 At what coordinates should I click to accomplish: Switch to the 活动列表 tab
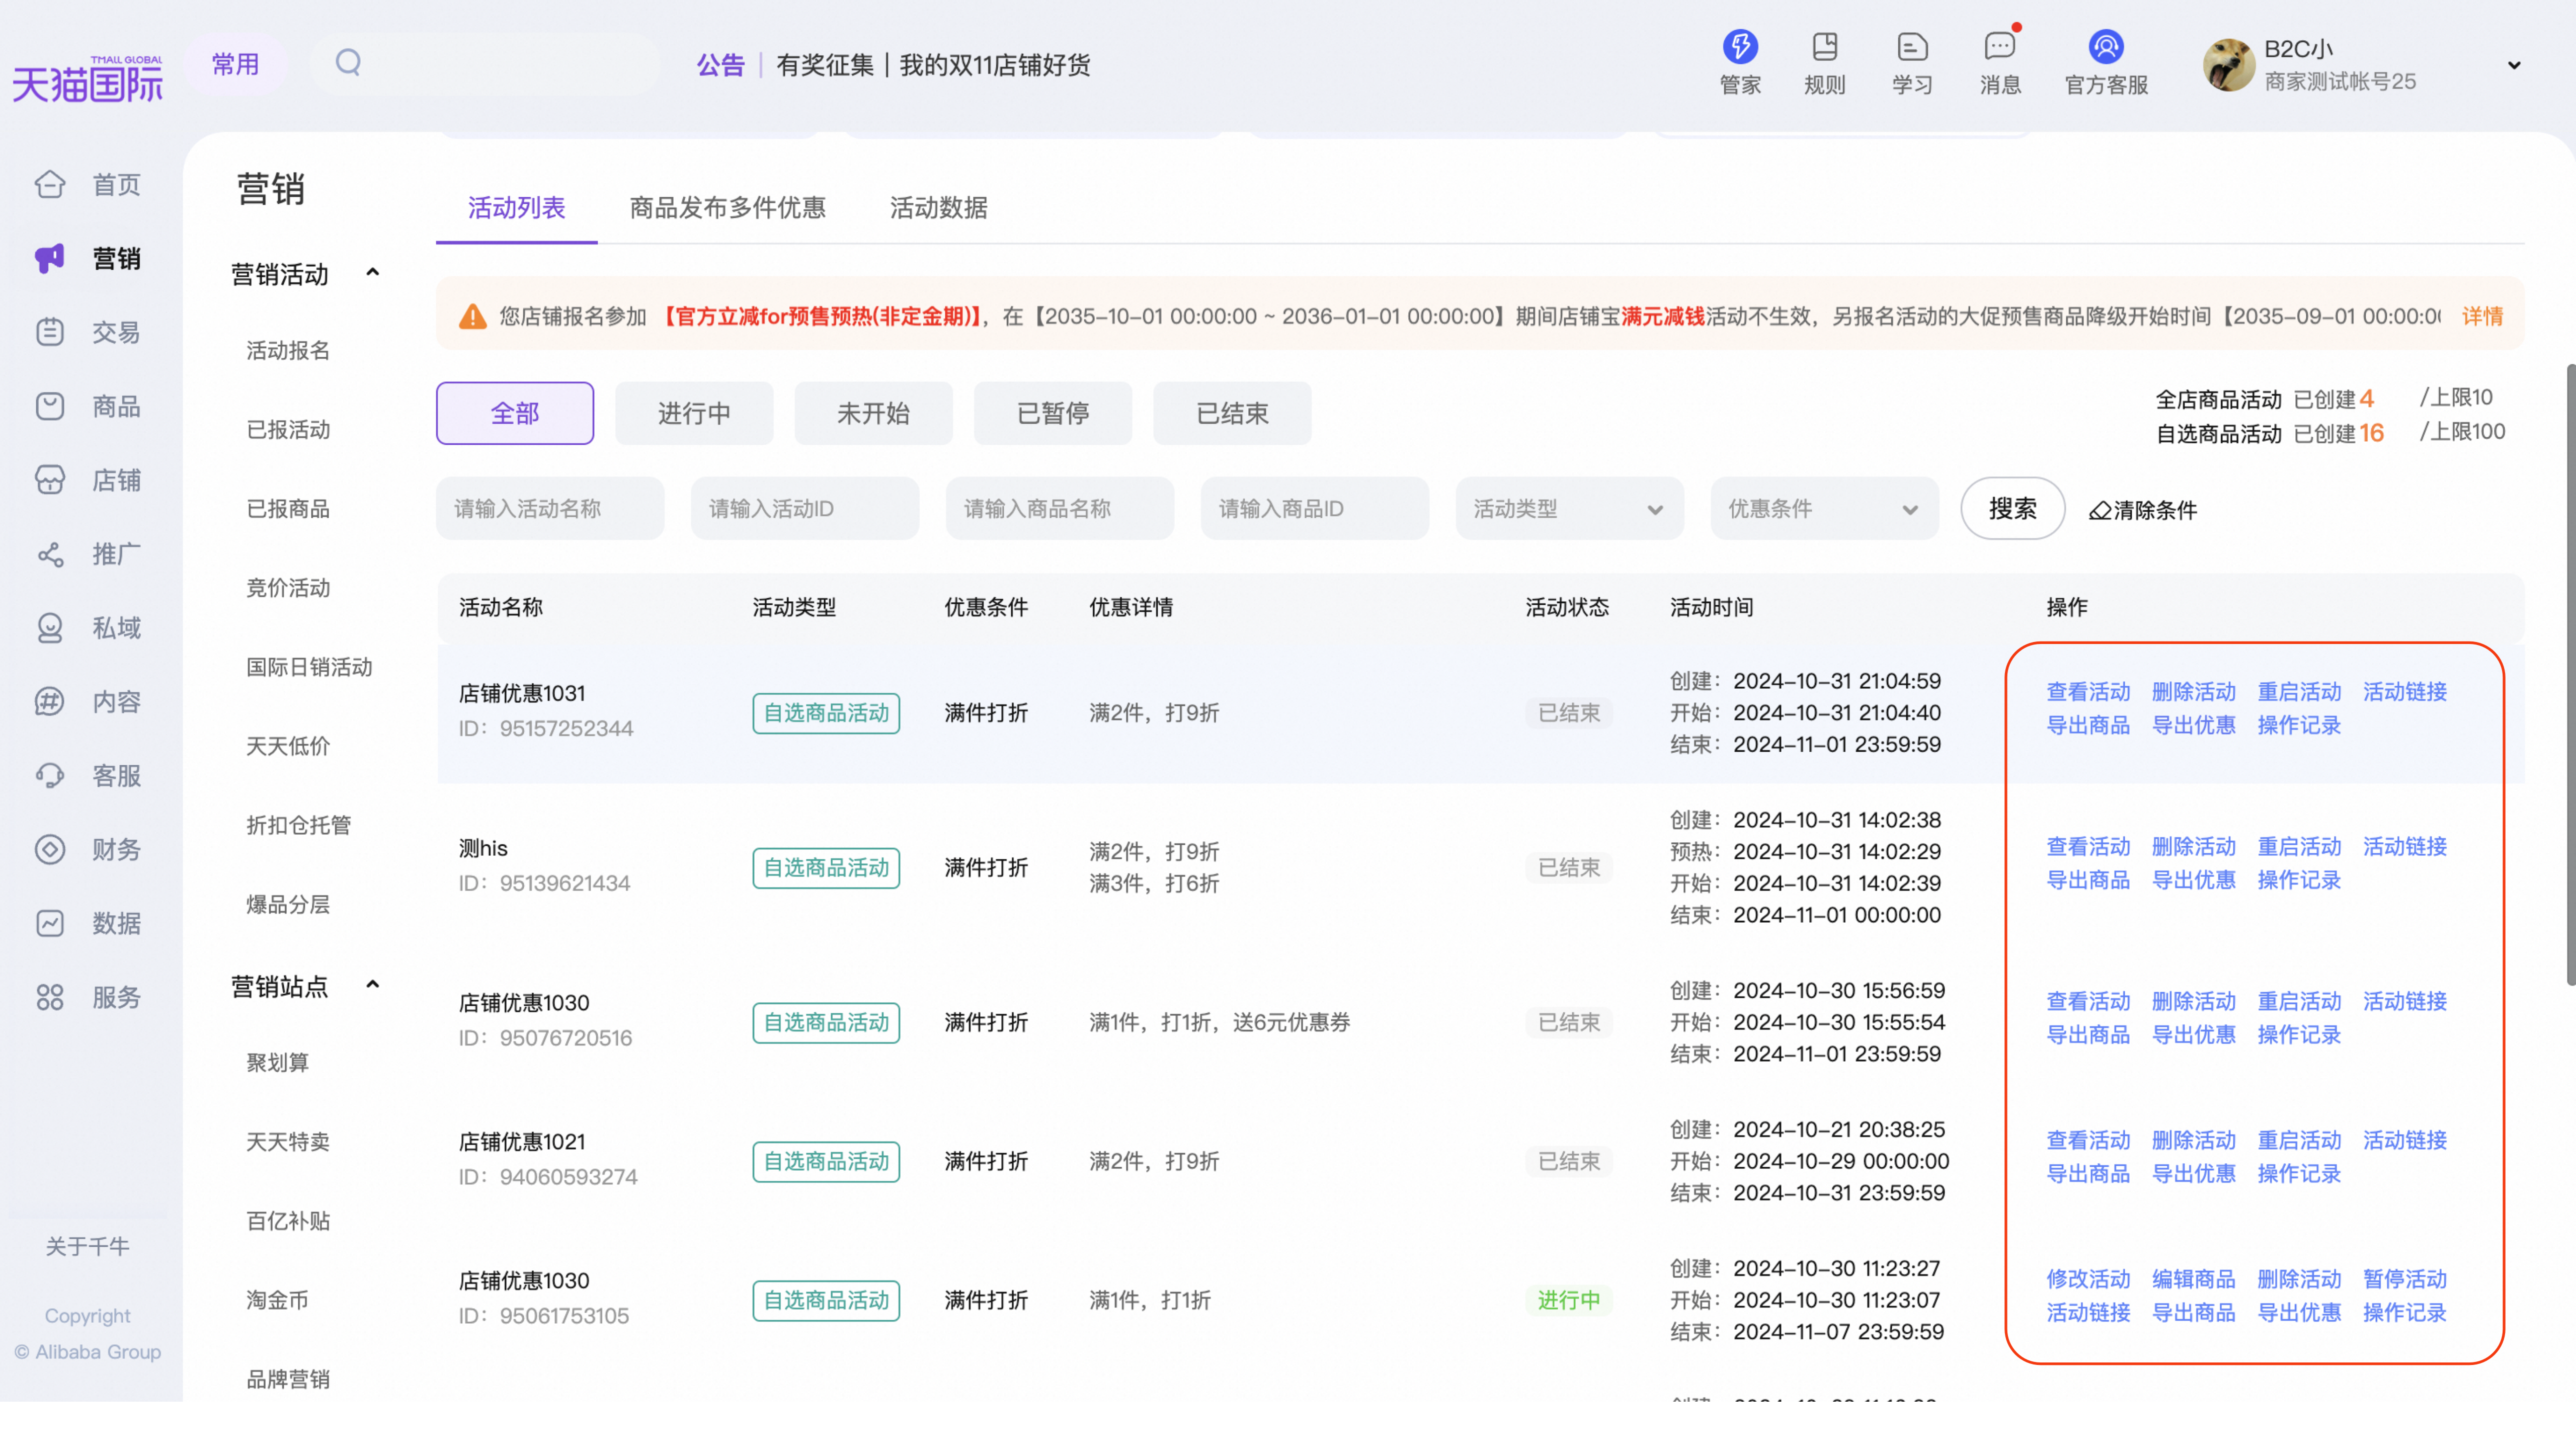[516, 208]
